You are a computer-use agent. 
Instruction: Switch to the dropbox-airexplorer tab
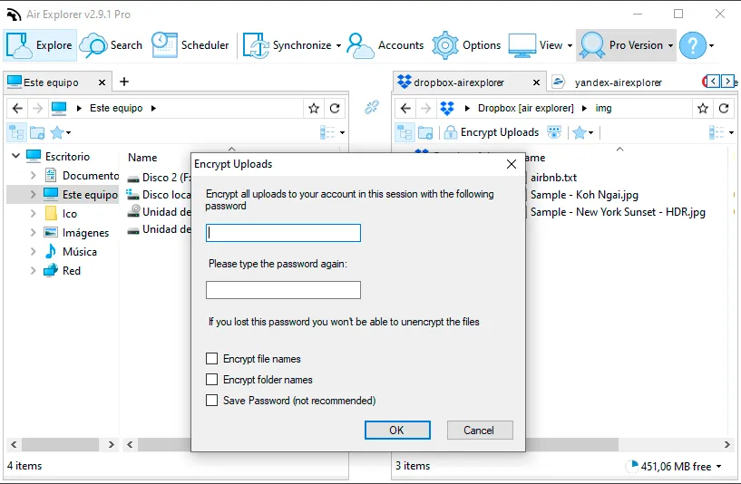(x=458, y=82)
